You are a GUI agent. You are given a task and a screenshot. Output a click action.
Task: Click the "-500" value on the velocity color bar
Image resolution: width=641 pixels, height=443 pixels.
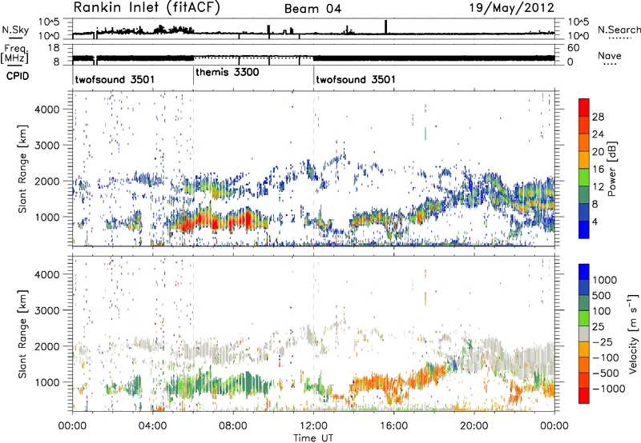(x=606, y=373)
